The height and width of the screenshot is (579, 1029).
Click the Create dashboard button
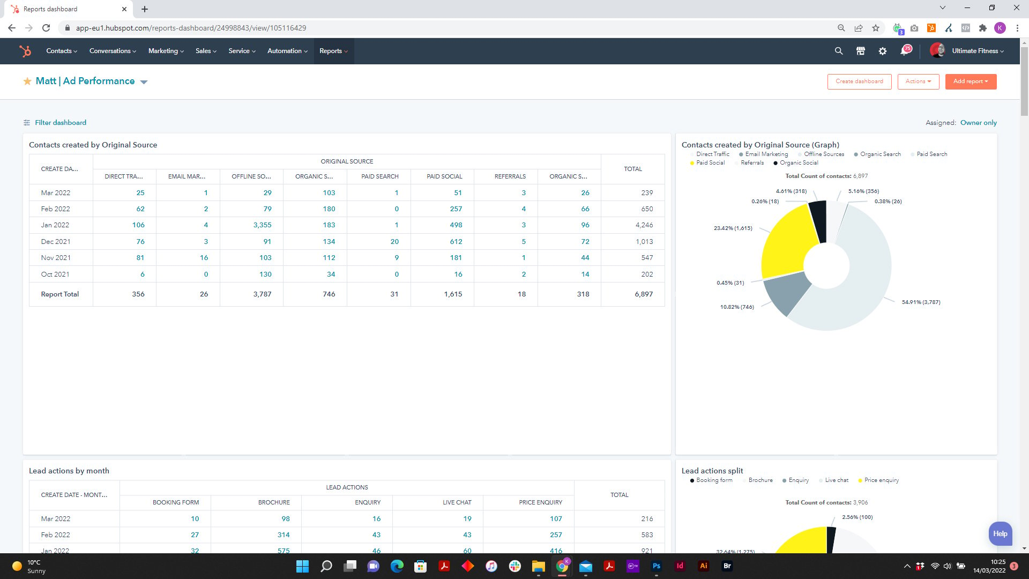[x=860, y=80]
